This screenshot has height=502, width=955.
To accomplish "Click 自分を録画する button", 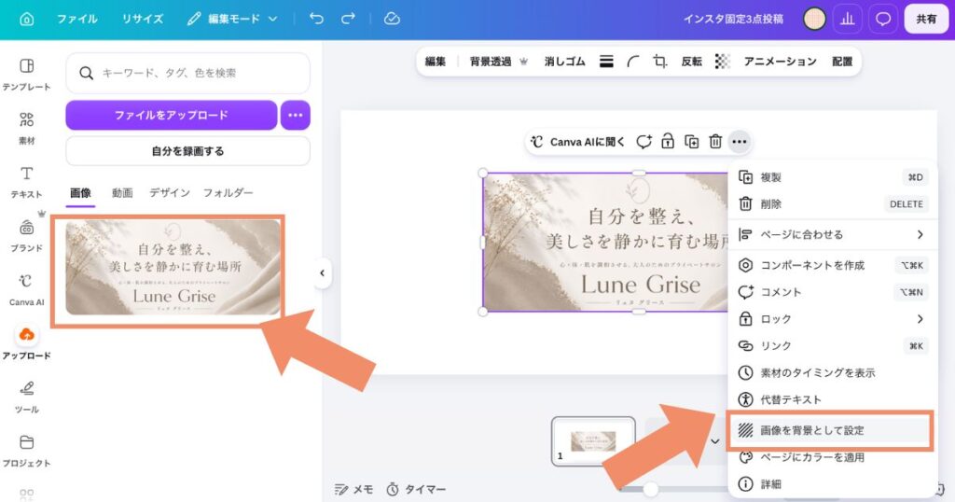I will (187, 151).
